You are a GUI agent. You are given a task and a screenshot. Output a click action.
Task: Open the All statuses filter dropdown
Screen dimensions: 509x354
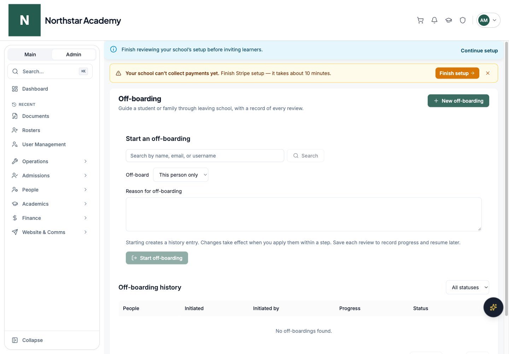(x=468, y=287)
